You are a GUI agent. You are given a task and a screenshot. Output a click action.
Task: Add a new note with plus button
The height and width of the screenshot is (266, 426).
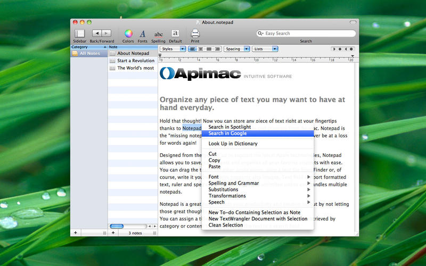(112, 233)
